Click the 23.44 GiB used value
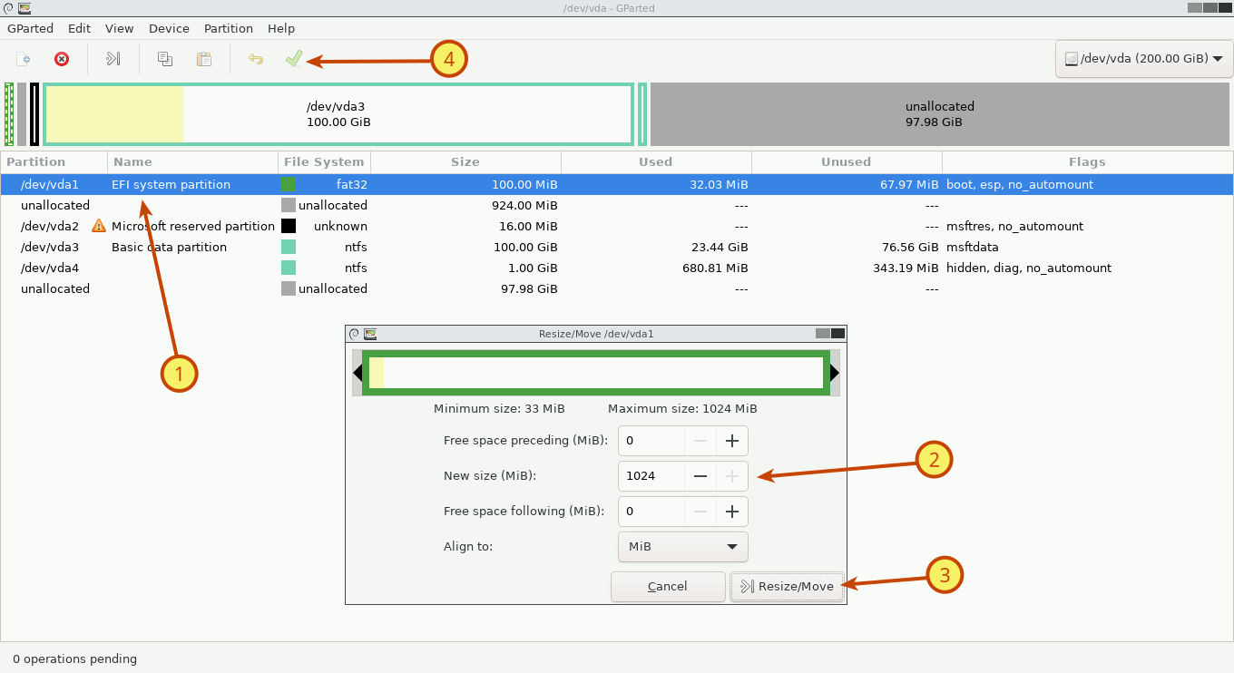The height and width of the screenshot is (673, 1234). point(720,247)
